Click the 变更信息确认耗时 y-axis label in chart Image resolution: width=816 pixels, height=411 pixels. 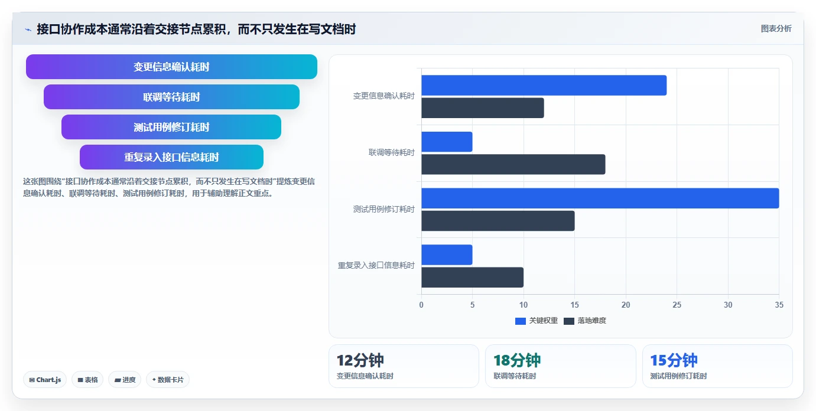click(384, 96)
